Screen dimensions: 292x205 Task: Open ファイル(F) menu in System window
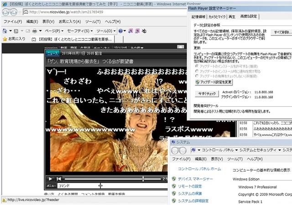click(181, 159)
